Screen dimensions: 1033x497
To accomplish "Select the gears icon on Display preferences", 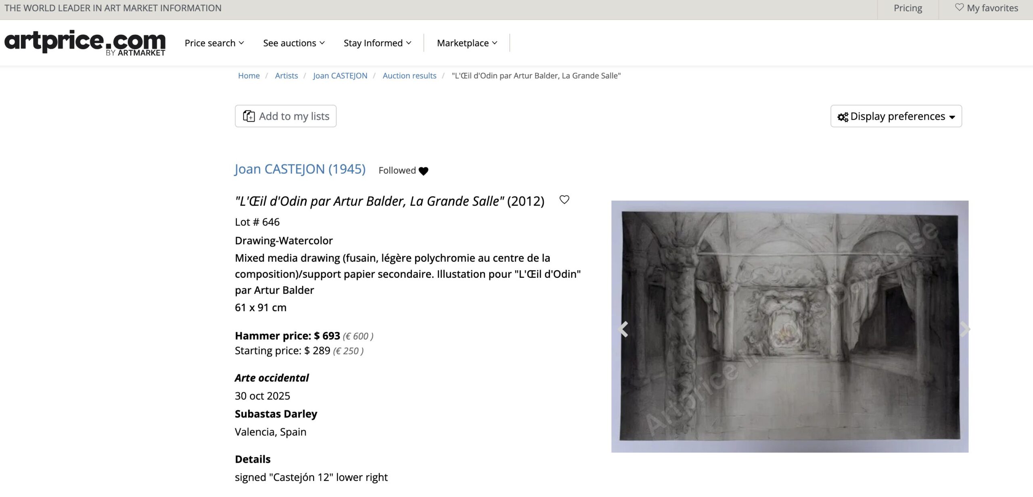I will tap(844, 116).
